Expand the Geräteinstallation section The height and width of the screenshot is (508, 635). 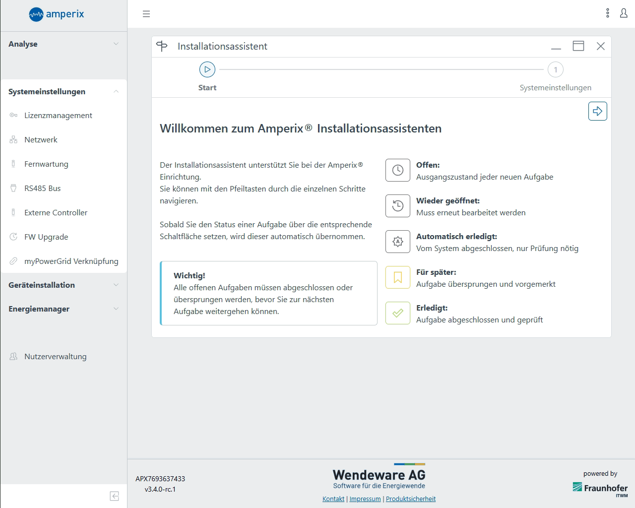(x=63, y=285)
